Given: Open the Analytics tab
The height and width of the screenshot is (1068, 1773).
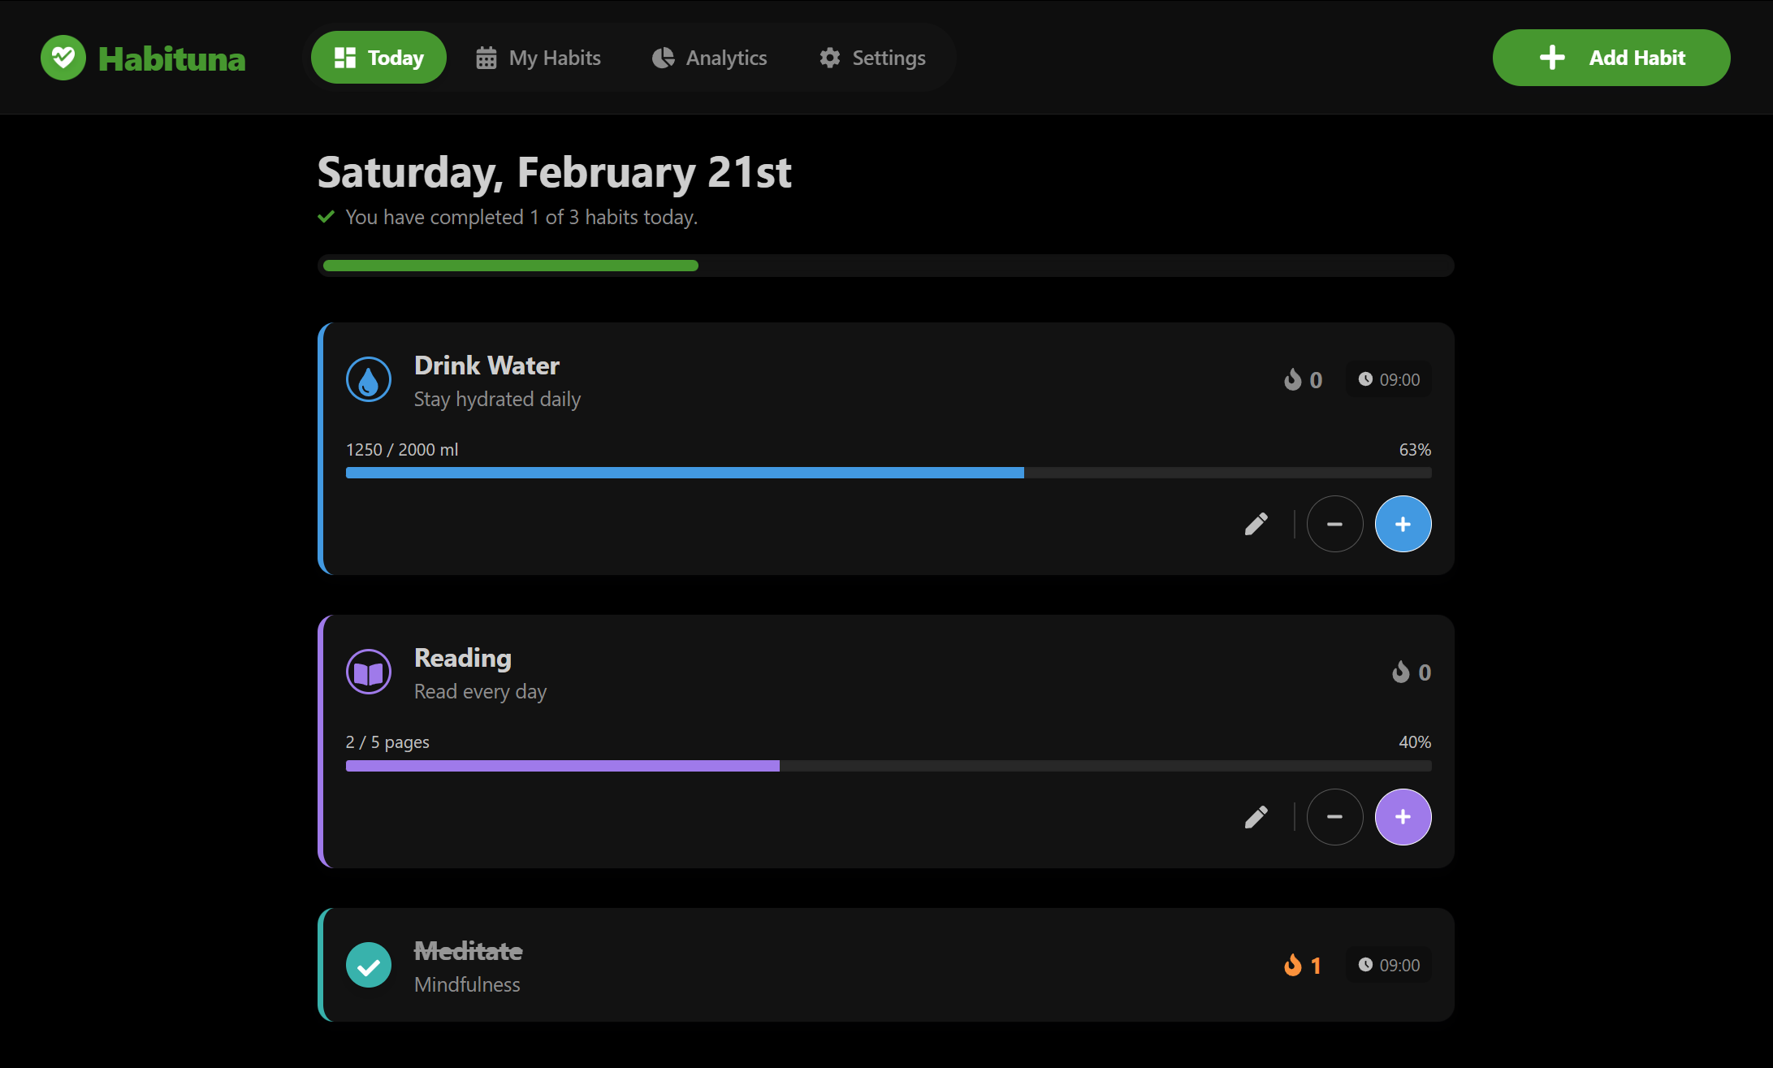Looking at the screenshot, I should (709, 58).
